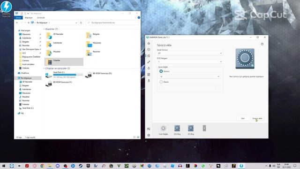Switch Explorer to large icons view in status bar
Image resolution: width=300 pixels, height=169 pixels.
point(138,137)
